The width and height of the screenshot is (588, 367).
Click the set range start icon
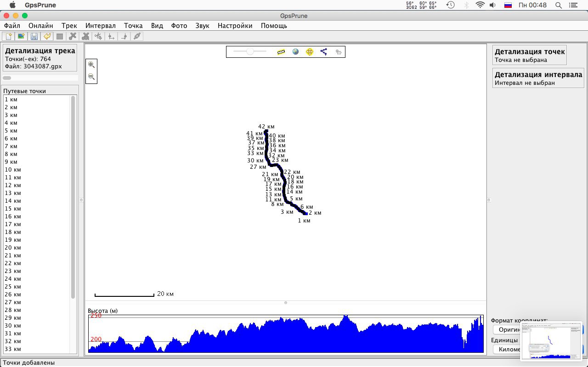click(111, 36)
